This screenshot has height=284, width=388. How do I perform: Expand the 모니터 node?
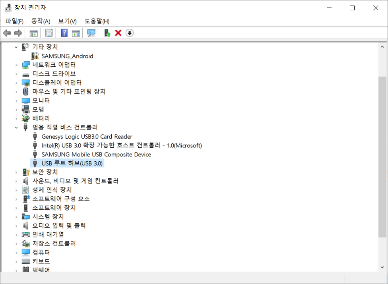tap(16, 101)
